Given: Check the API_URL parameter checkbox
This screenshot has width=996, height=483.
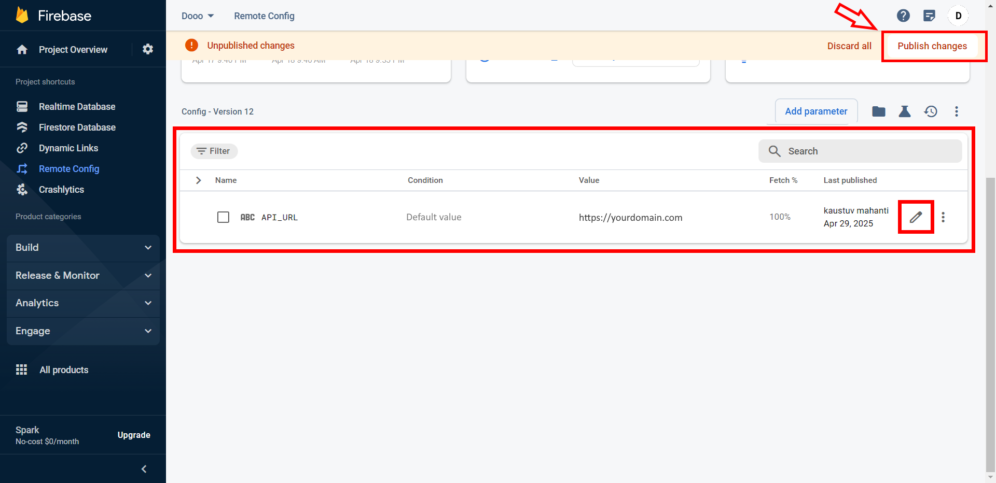Looking at the screenshot, I should click(x=223, y=217).
